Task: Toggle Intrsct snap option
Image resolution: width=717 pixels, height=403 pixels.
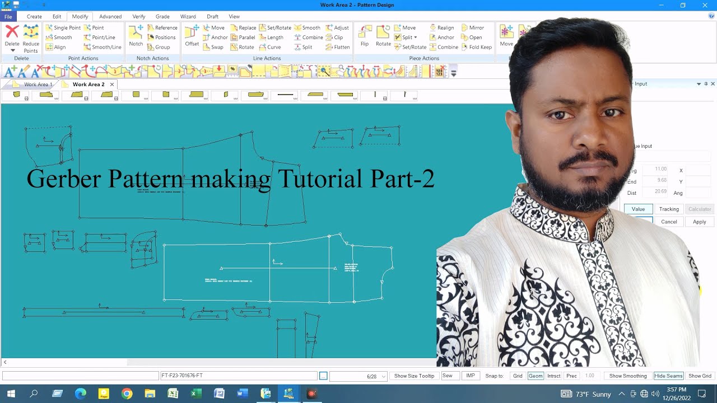Action: (553, 376)
